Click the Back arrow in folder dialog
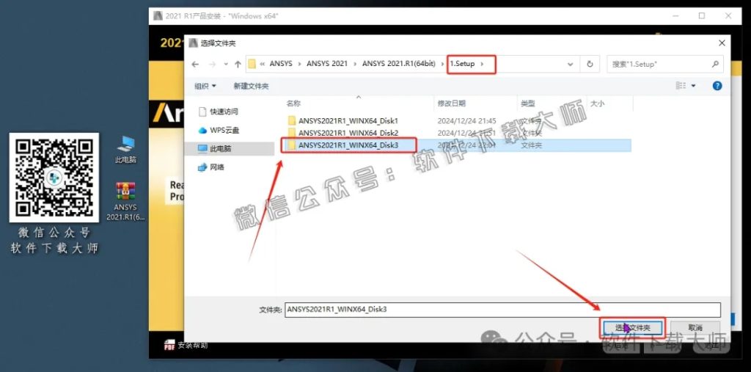 195,64
